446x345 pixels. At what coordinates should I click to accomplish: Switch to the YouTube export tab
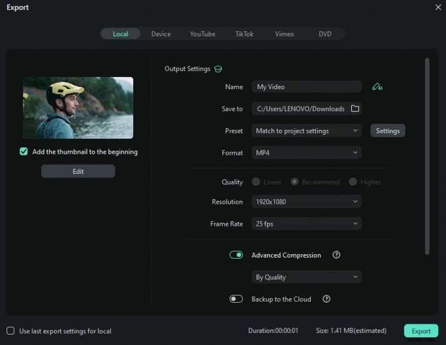202,34
